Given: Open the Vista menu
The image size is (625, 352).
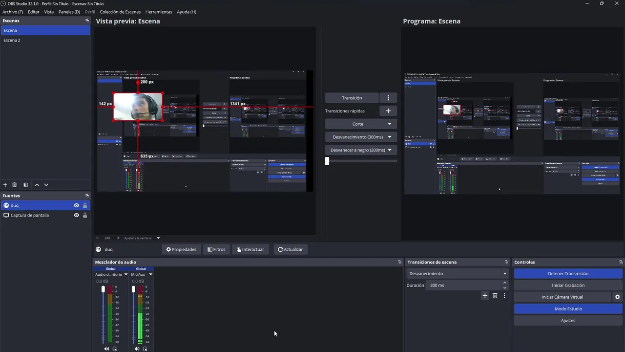Looking at the screenshot, I should click(49, 12).
